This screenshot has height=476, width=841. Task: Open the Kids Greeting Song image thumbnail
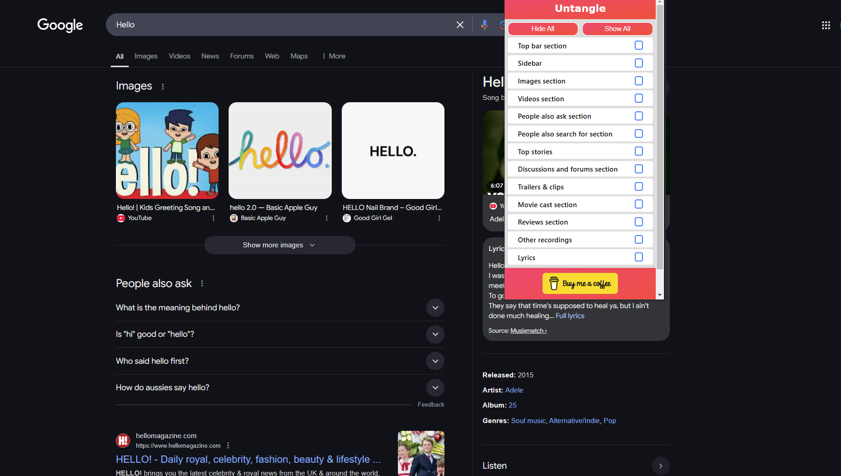[x=167, y=151]
